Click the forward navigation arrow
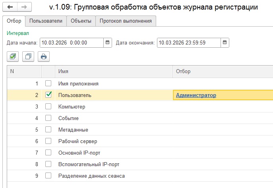The image size is (273, 188). [x=24, y=7]
